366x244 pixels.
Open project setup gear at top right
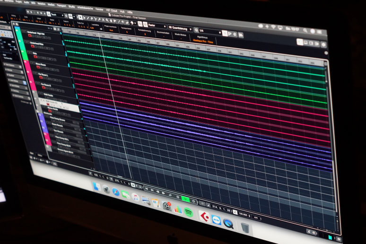coord(323,44)
